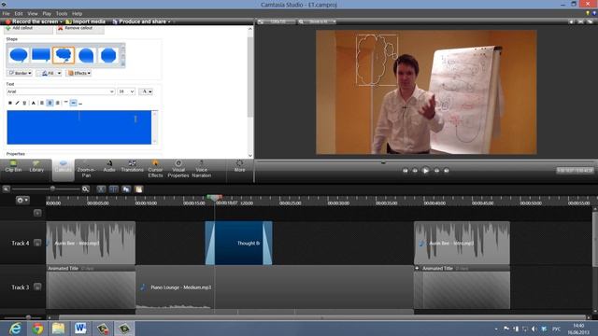
Task: Open the Edit menu
Action: click(x=19, y=13)
